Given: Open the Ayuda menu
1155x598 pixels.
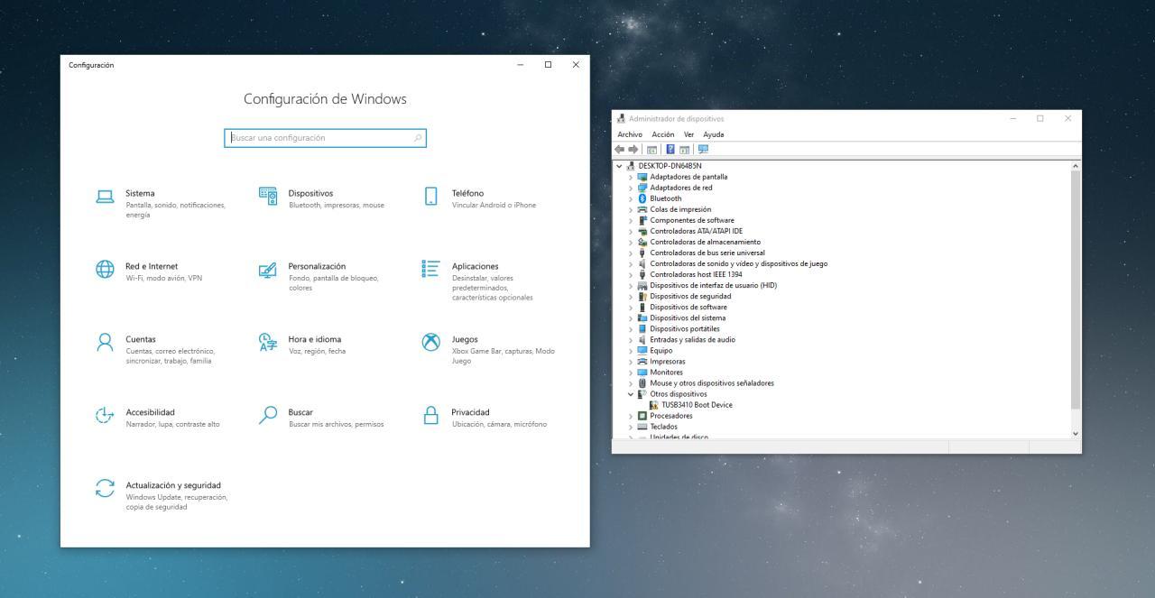Looking at the screenshot, I should 714,134.
